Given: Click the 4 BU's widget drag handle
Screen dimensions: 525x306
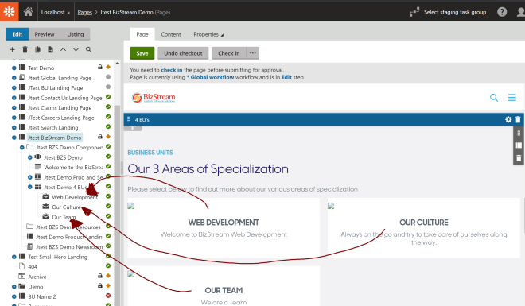Looking at the screenshot, I should coord(129,119).
